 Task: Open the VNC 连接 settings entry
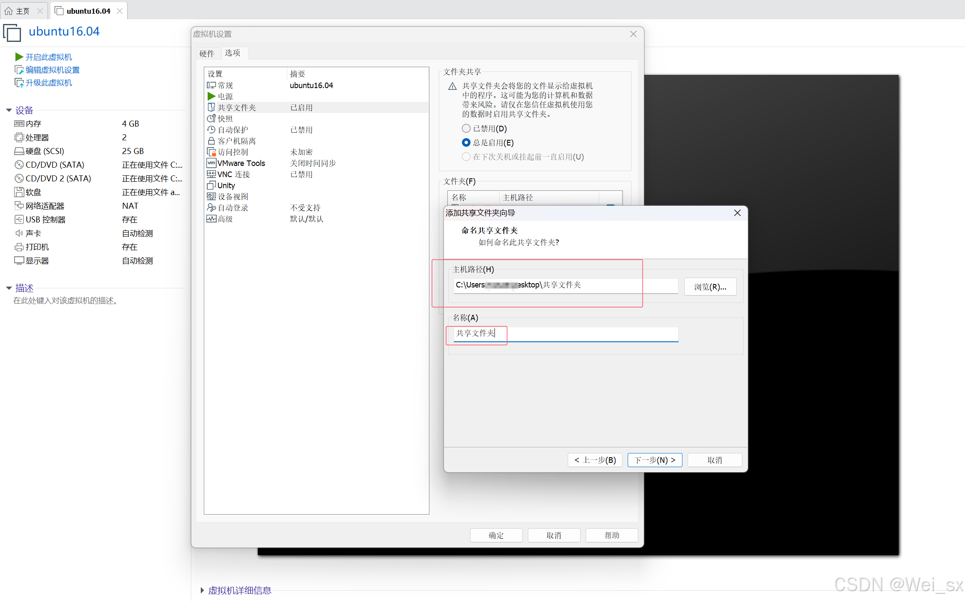(x=233, y=174)
